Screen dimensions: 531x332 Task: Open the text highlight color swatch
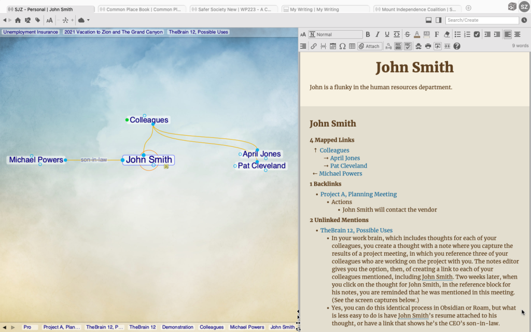pyautogui.click(x=427, y=34)
